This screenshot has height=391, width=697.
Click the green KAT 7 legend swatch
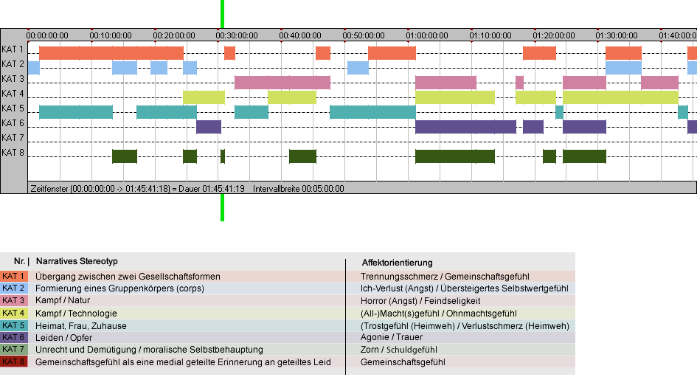click(x=14, y=350)
